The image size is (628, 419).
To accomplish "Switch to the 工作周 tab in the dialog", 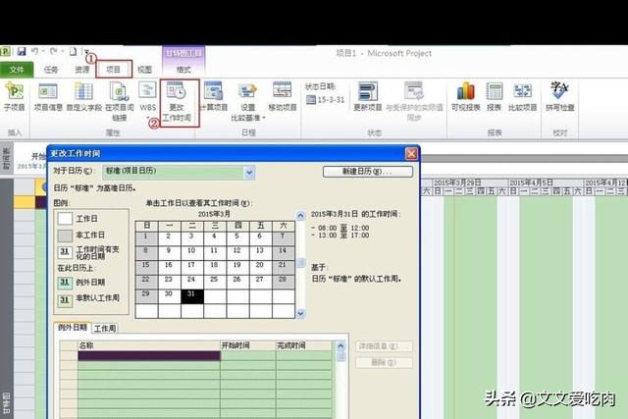I will click(104, 328).
